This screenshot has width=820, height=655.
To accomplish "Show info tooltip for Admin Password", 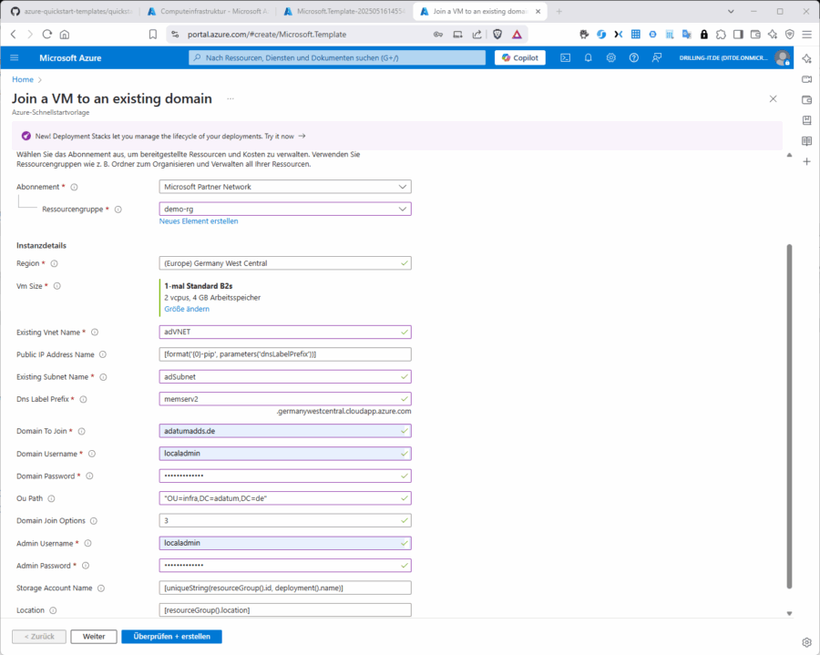I will (x=86, y=566).
